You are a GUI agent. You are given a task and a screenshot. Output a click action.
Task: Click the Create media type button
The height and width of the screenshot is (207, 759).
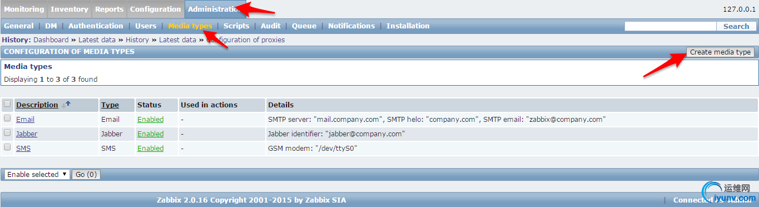point(720,52)
